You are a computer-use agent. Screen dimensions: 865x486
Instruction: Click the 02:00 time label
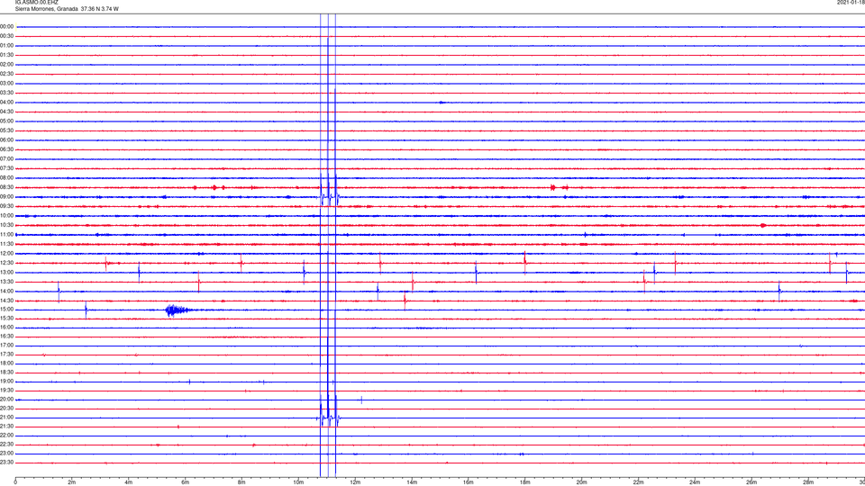7,64
